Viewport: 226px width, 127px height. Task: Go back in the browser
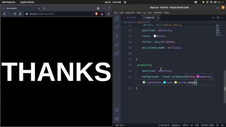pos(5,14)
